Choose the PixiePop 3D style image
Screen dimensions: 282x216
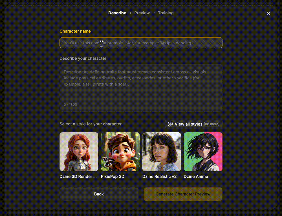click(120, 152)
